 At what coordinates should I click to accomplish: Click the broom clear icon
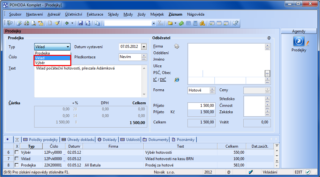[57, 23]
